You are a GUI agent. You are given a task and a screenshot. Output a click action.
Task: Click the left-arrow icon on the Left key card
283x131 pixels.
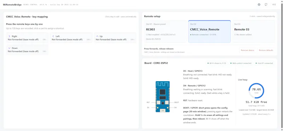pyautogui.click(x=53, y=36)
